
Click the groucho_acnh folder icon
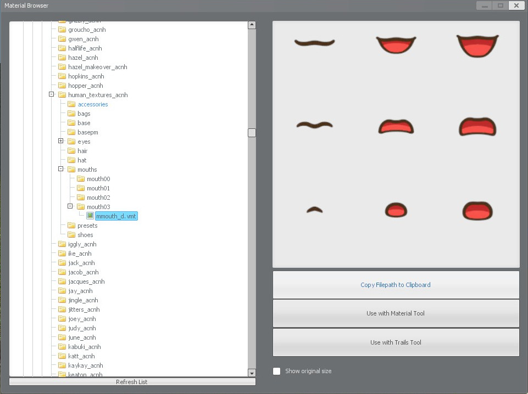62,30
